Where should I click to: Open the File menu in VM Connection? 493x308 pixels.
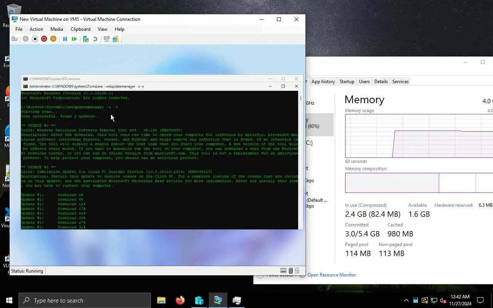[19, 29]
